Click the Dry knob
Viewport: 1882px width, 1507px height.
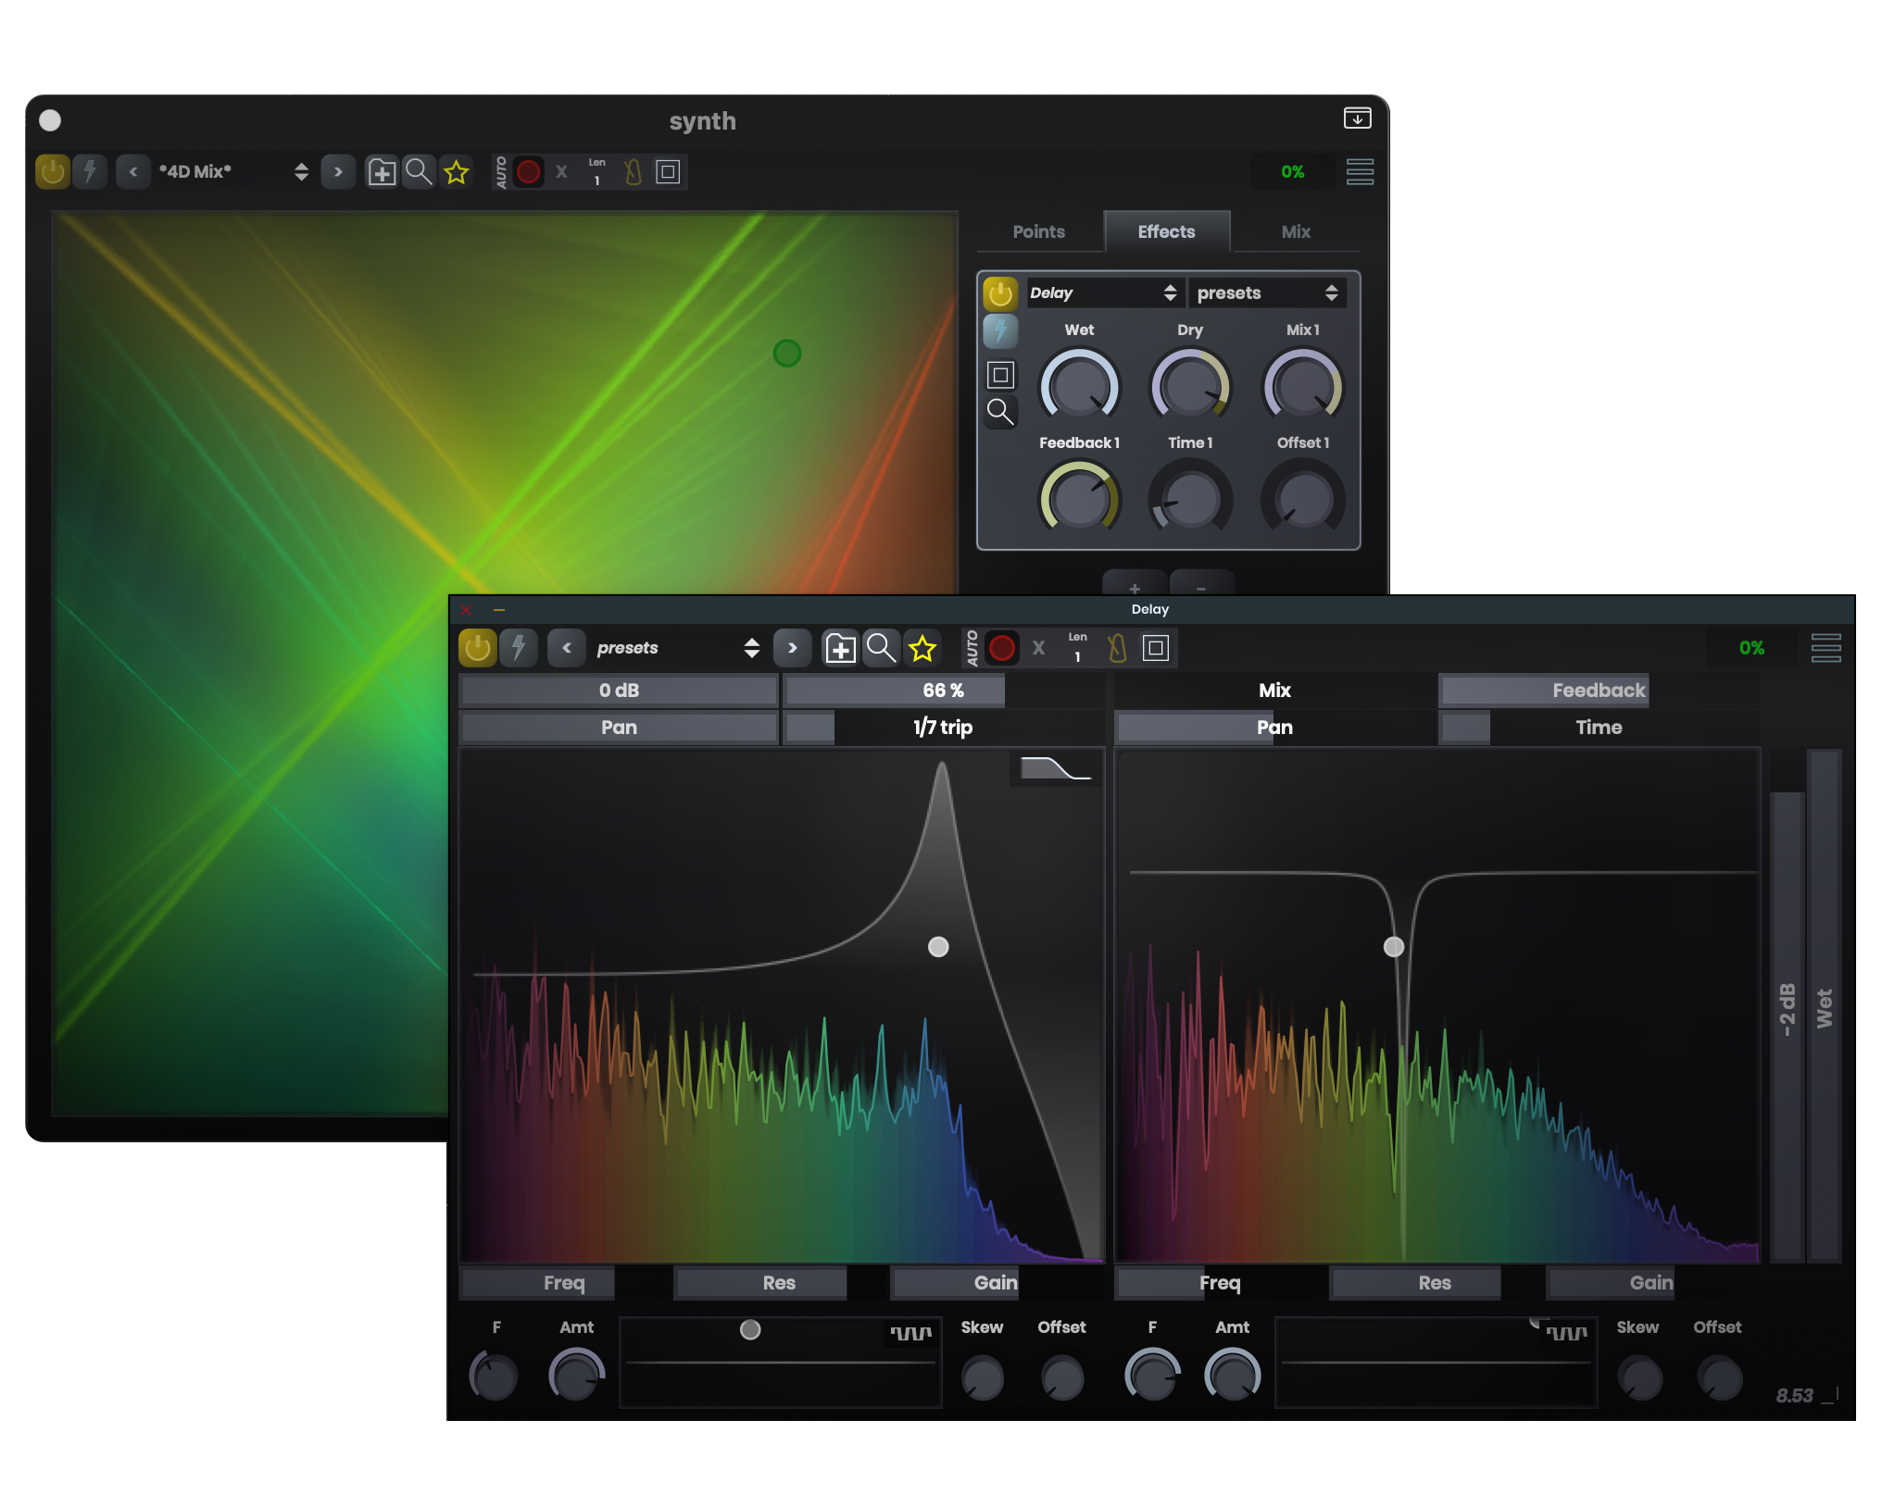click(x=1190, y=387)
